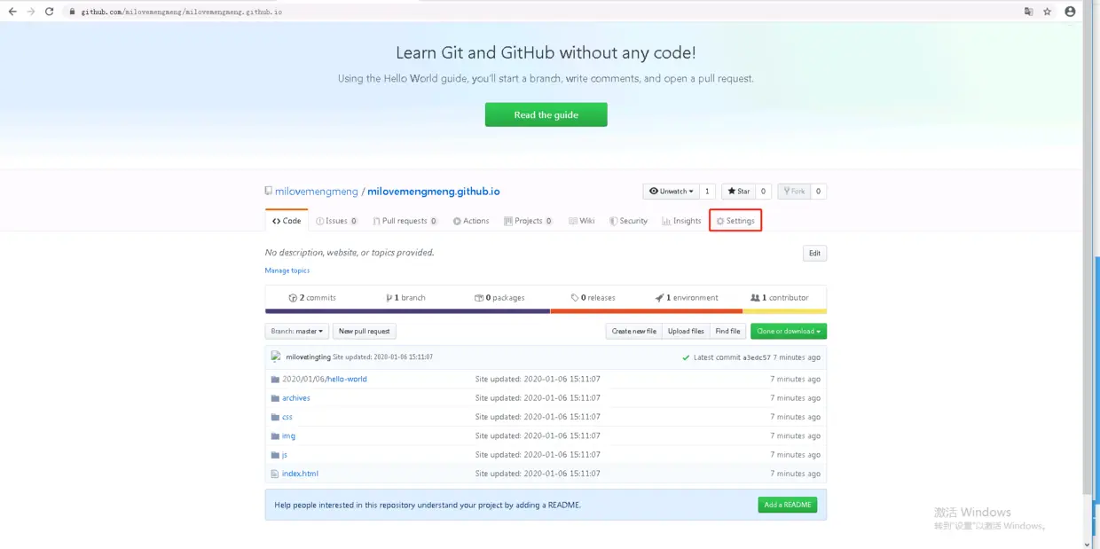1100x549 pixels.
Task: Click the folder icon for archives
Action: (x=275, y=398)
